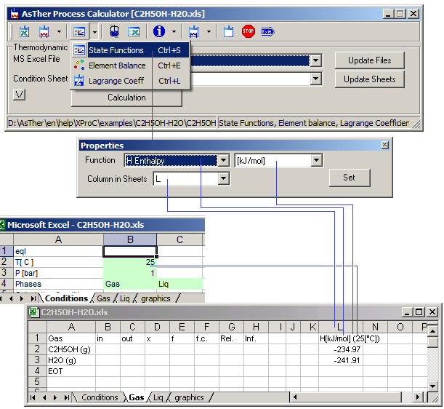Click the blue EXIT arrow icon

[267, 32]
